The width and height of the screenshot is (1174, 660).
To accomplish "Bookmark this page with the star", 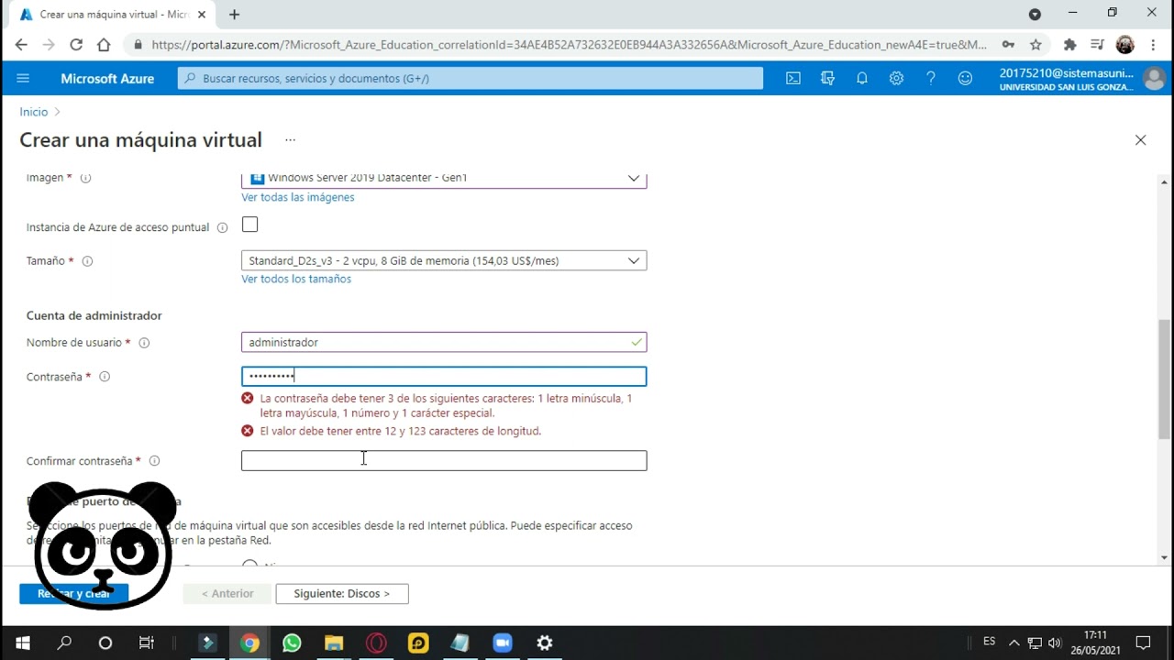I will tap(1036, 44).
